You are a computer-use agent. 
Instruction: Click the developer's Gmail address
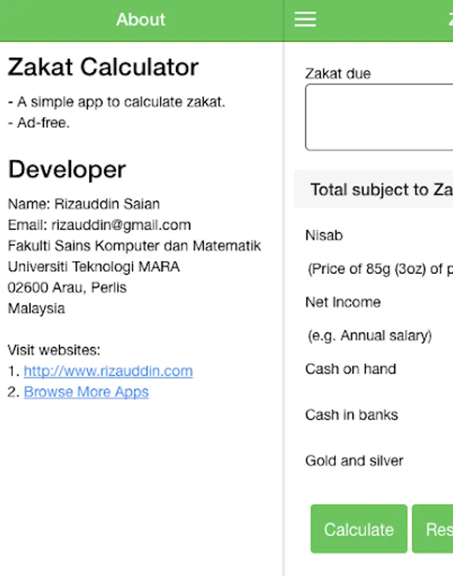121,225
